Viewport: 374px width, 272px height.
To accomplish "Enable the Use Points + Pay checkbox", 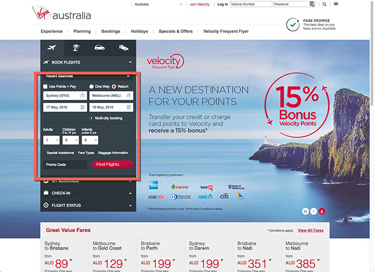I will (x=45, y=87).
